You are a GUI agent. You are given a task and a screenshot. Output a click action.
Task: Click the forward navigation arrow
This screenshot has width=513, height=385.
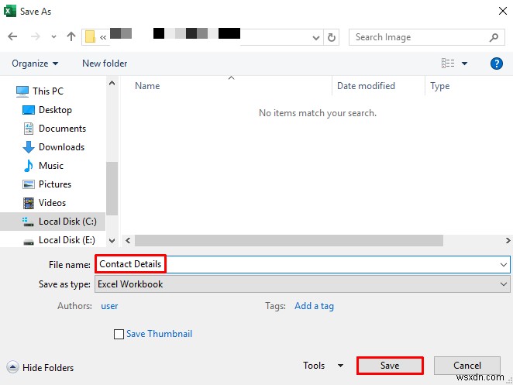click(36, 36)
